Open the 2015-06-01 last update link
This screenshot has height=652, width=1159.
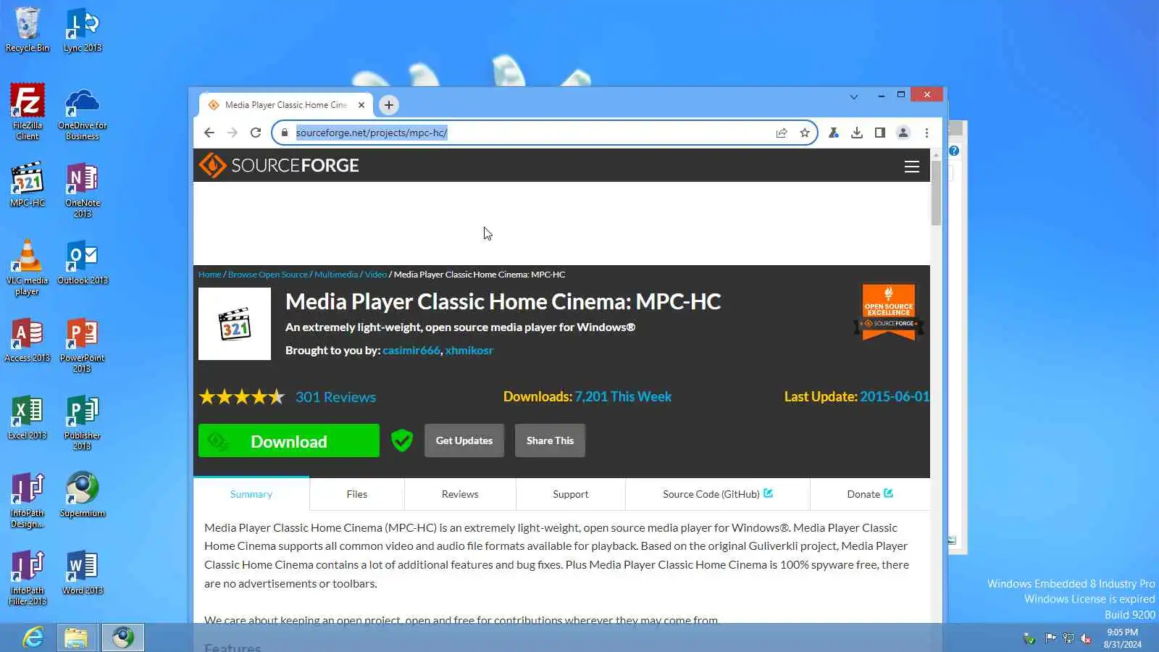(895, 397)
